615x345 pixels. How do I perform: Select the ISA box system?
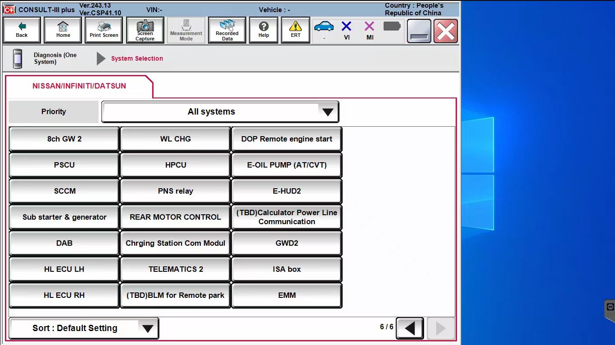(x=287, y=269)
